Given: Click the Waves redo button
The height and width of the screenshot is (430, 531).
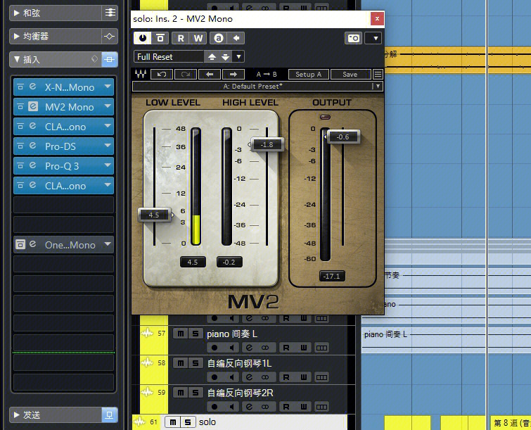Looking at the screenshot, I should [185, 74].
